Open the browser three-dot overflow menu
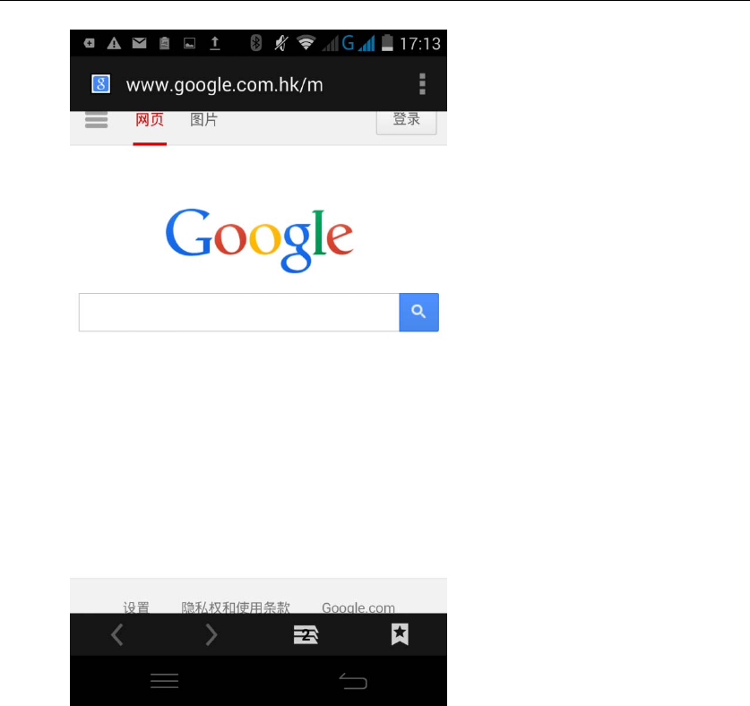 pyautogui.click(x=422, y=84)
